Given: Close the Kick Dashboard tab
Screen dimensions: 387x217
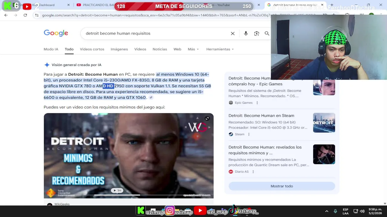Looking at the screenshot, I should point(68,5).
